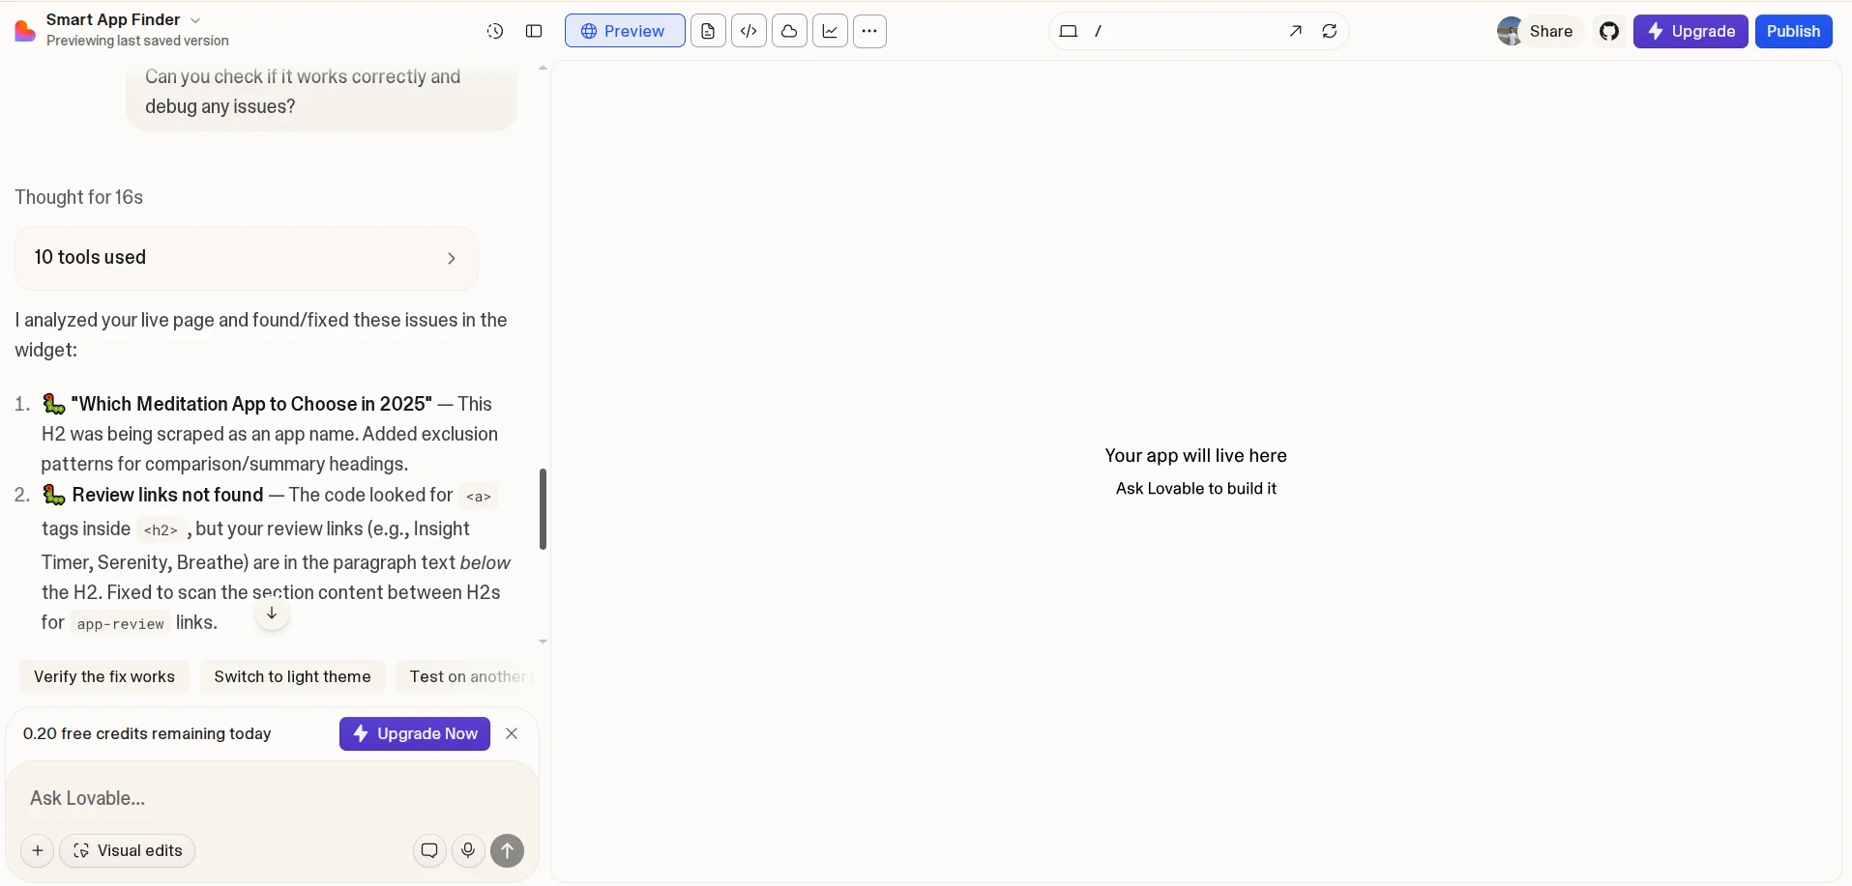Image resolution: width=1852 pixels, height=886 pixels.
Task: Expand the '10 tools used' section
Action: [x=245, y=257]
